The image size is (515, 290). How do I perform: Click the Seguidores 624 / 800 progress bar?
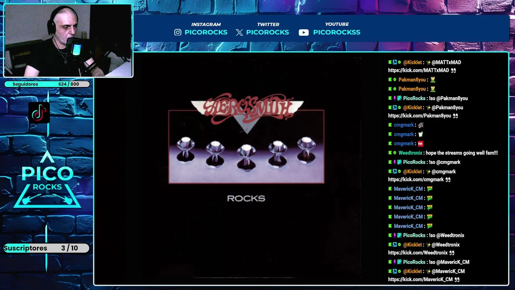tap(47, 84)
